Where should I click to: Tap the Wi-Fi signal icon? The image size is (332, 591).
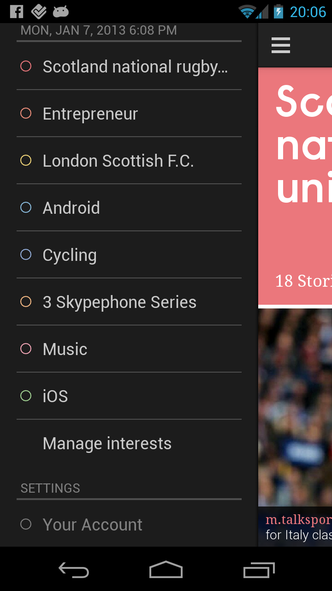pos(248,12)
